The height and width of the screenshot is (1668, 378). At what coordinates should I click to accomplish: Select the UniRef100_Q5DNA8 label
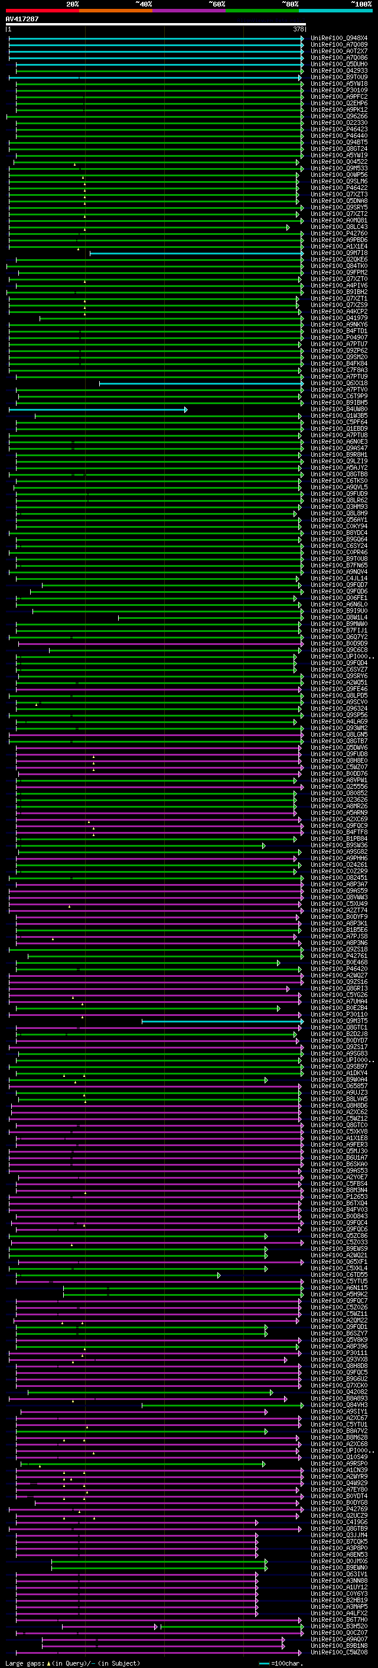click(339, 201)
